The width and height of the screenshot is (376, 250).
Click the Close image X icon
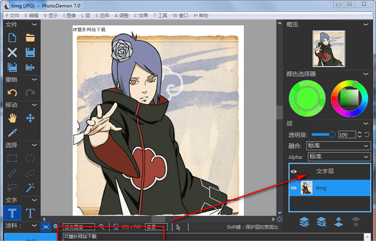coord(12,53)
